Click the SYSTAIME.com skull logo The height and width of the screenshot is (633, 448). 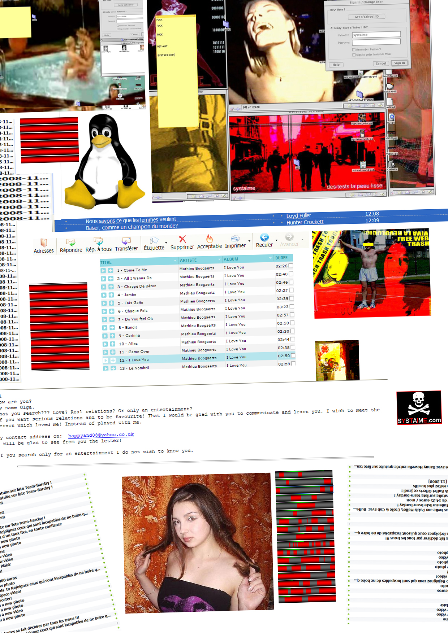tap(419, 408)
